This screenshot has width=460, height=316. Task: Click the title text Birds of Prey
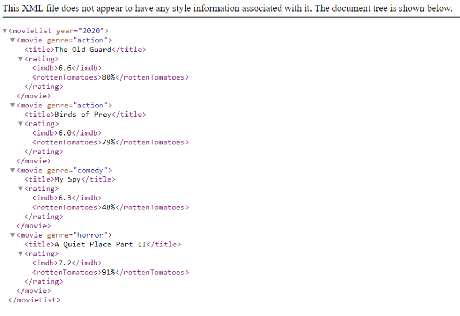click(x=83, y=114)
